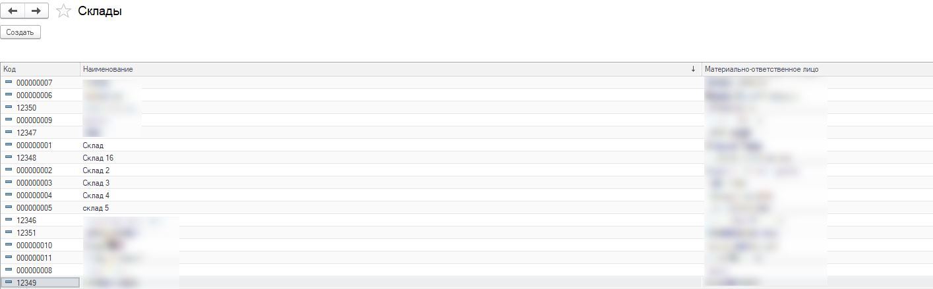Click row icon for code 12346

click(9, 220)
